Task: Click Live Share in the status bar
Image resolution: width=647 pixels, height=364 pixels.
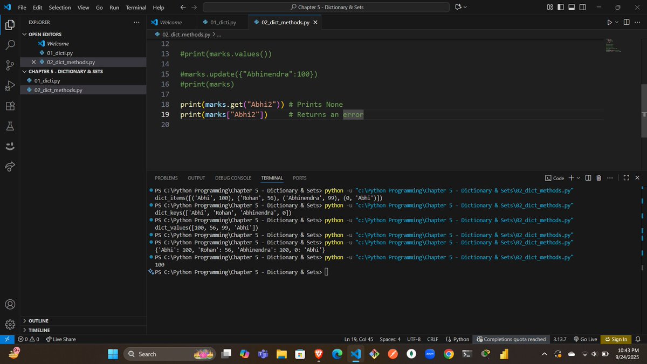Action: tap(61, 339)
